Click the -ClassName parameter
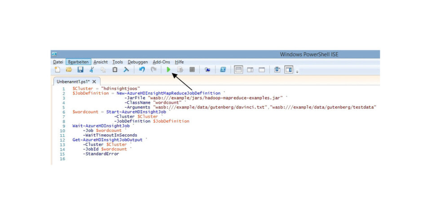 [137, 103]
